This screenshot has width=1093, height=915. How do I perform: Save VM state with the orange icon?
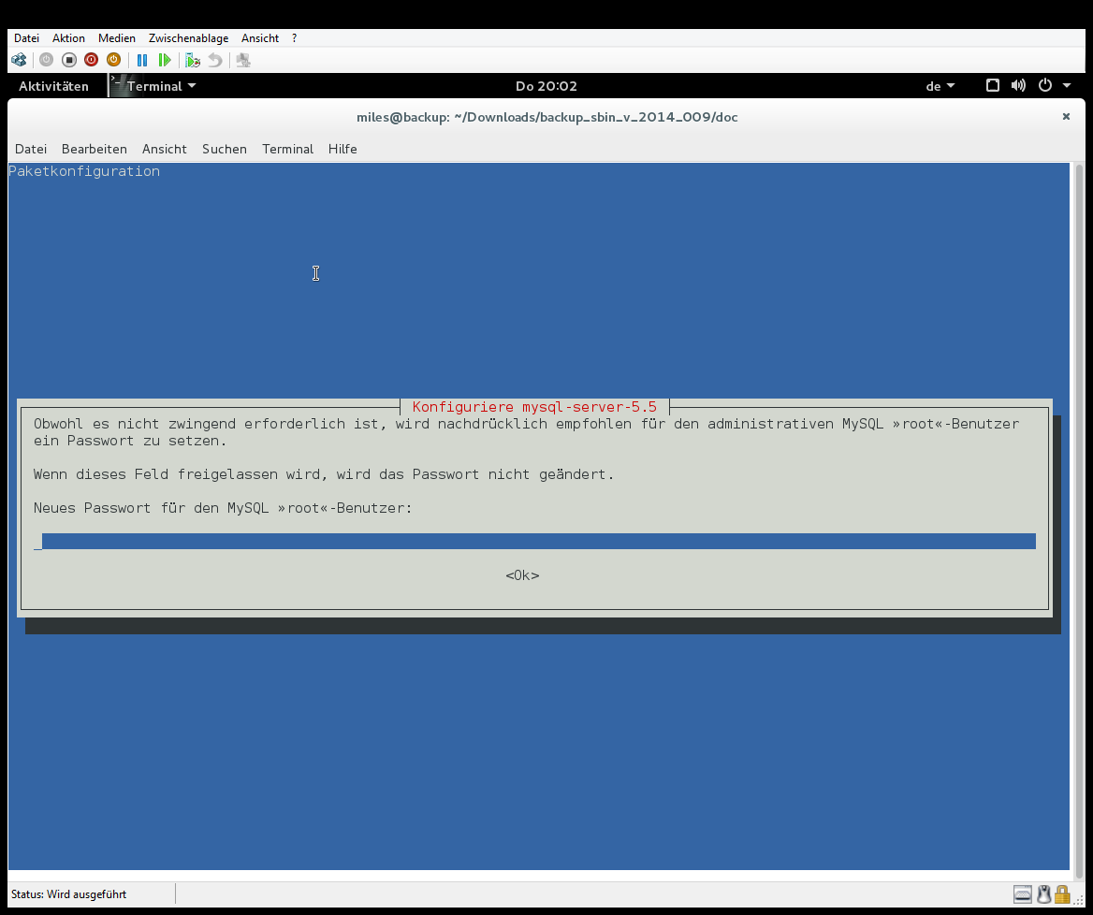point(113,60)
